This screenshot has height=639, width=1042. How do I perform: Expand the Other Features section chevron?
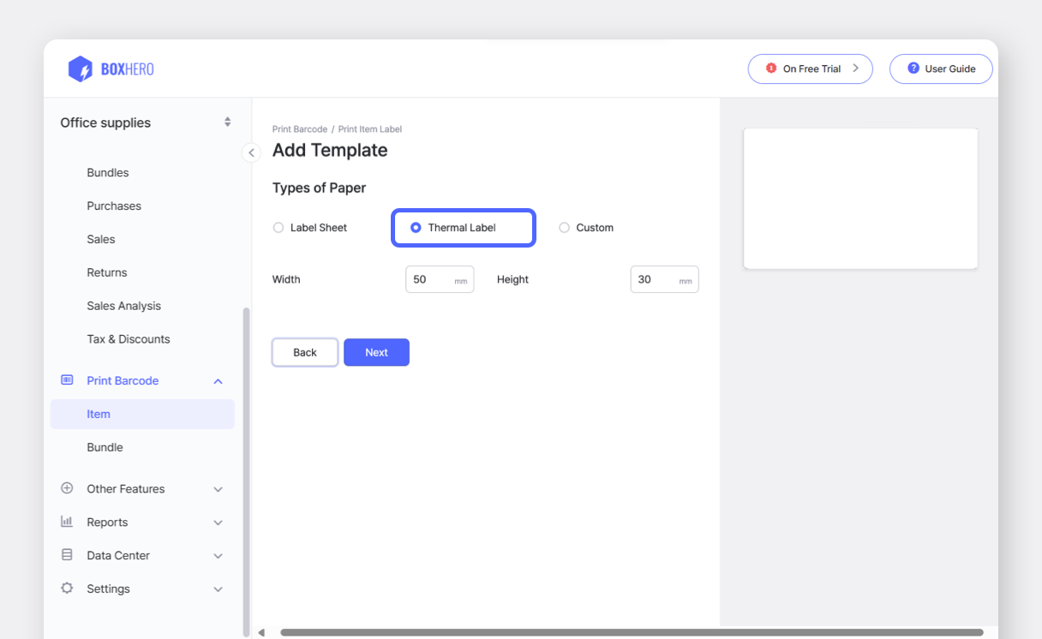coord(218,489)
